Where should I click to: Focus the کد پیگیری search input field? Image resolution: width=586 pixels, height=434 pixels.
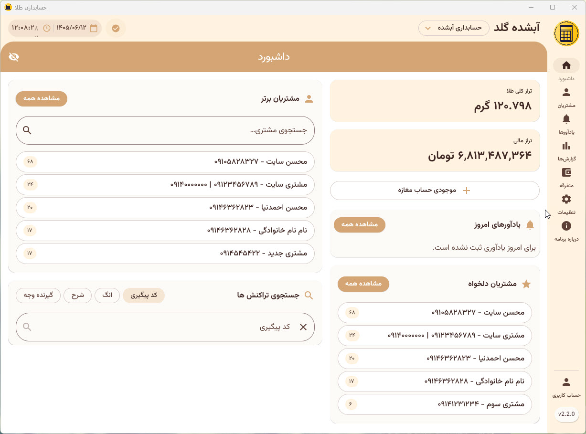[x=165, y=327]
